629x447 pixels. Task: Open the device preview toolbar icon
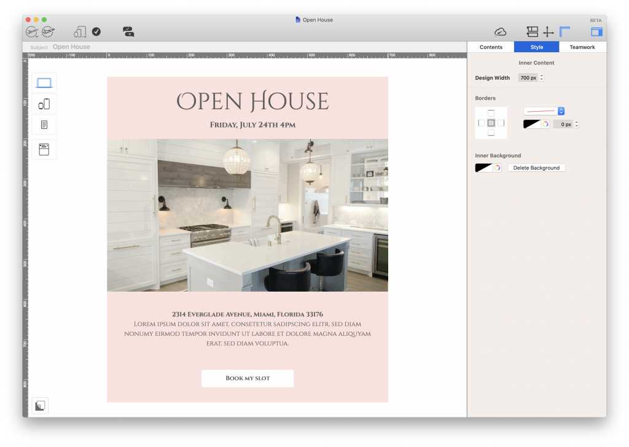coord(80,32)
